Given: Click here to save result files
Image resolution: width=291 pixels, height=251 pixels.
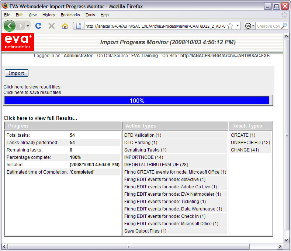Looking at the screenshot, I should point(32,93).
